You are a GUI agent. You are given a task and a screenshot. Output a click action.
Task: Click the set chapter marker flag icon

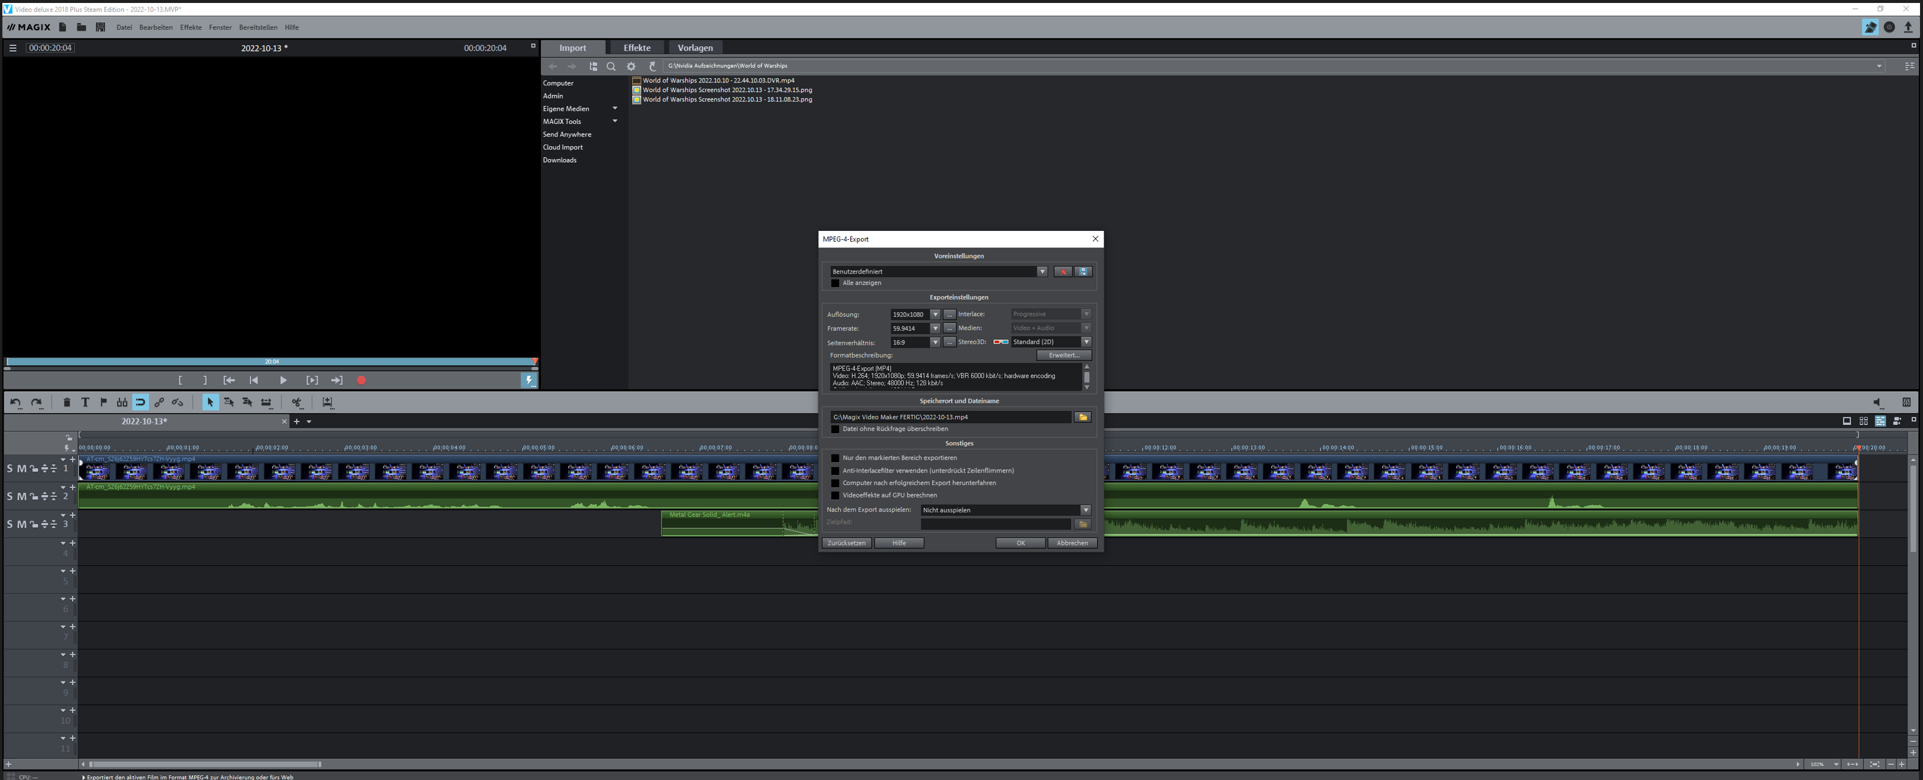coord(104,402)
